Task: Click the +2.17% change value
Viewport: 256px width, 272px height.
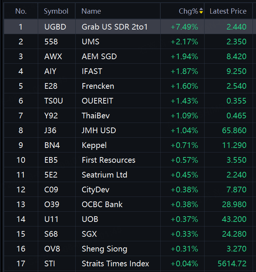Action: coord(184,42)
